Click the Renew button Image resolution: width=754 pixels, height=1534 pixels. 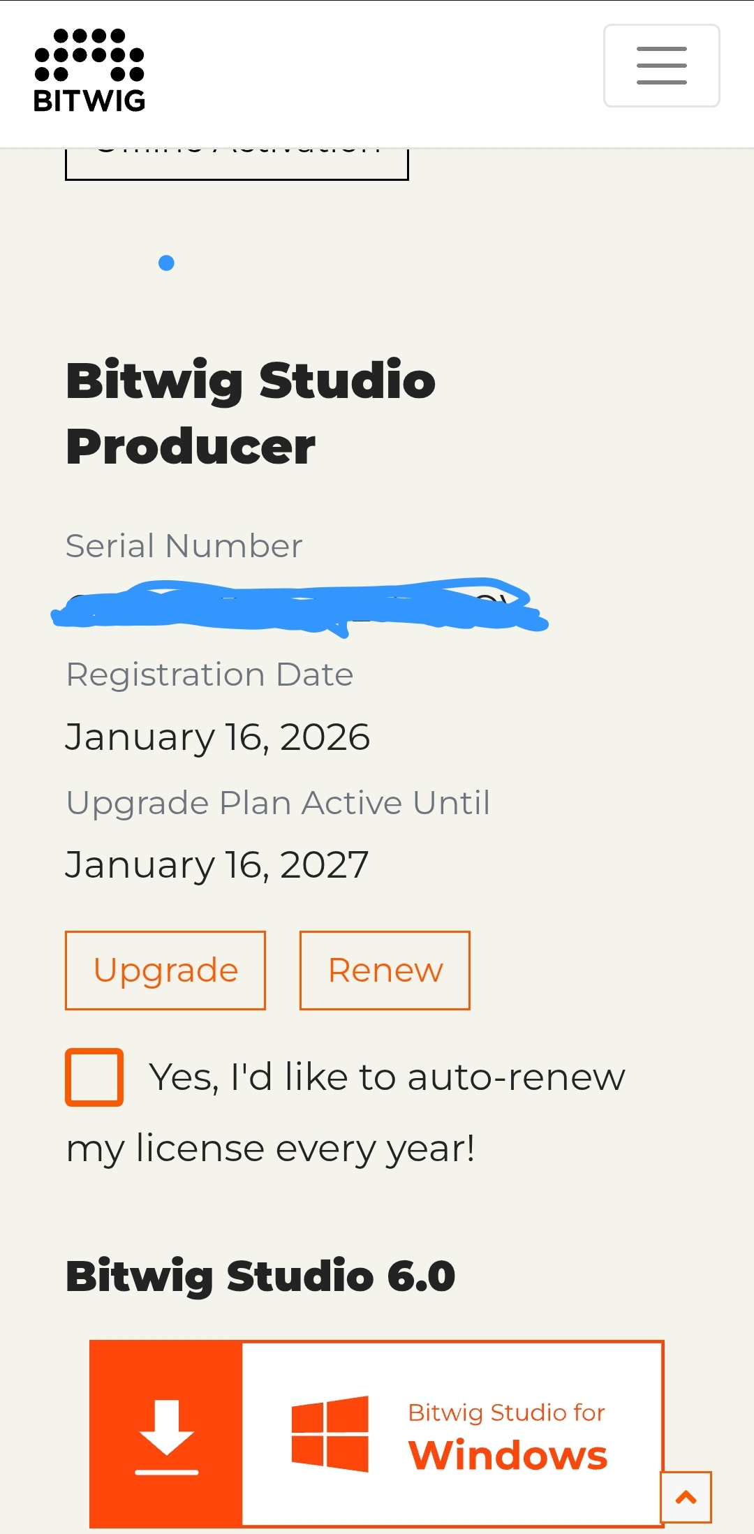click(x=385, y=970)
